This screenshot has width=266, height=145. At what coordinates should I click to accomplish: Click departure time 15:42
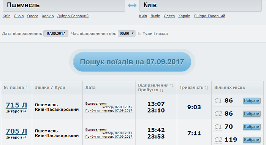tap(156, 130)
